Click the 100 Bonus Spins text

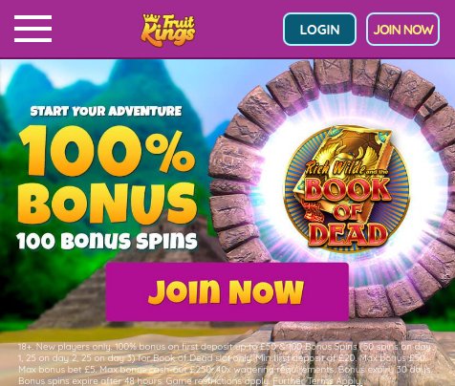pos(107,241)
